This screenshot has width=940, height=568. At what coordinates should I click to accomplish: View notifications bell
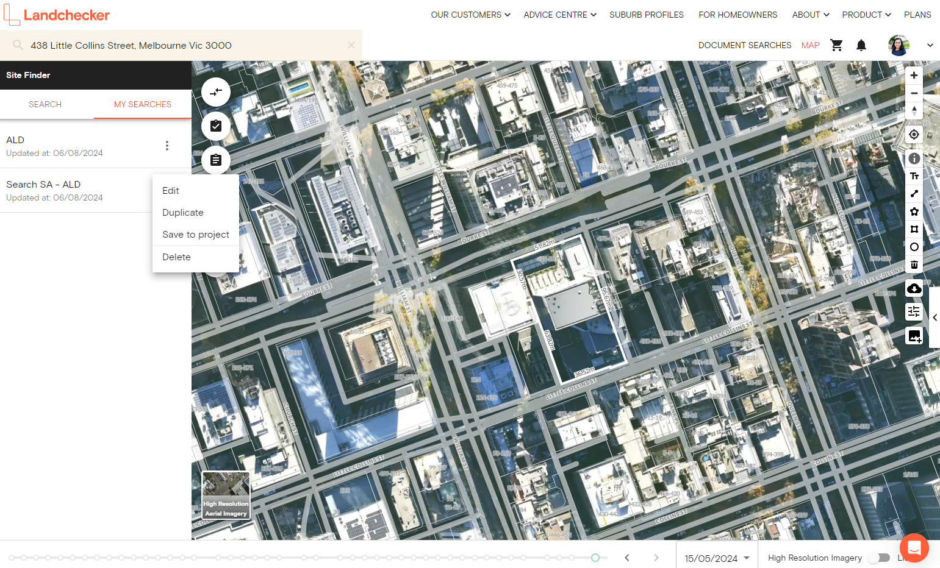(861, 45)
